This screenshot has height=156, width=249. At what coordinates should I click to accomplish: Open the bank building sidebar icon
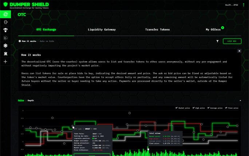[x=5, y=54]
